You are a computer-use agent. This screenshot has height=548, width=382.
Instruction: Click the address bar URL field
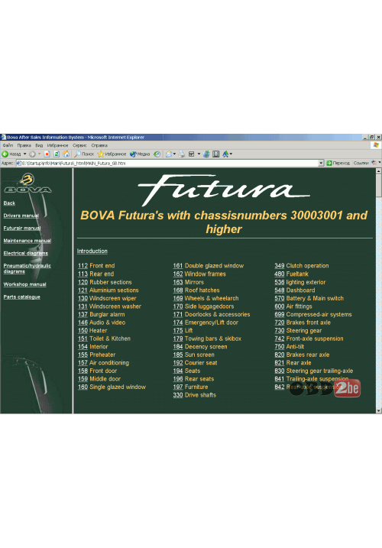click(170, 164)
